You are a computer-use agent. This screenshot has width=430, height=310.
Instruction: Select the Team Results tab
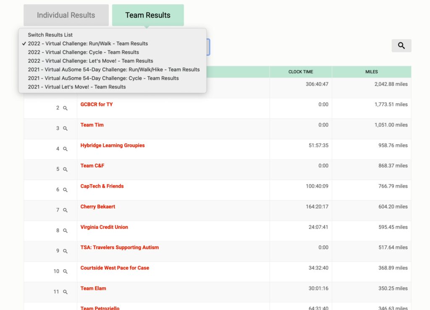coord(148,15)
